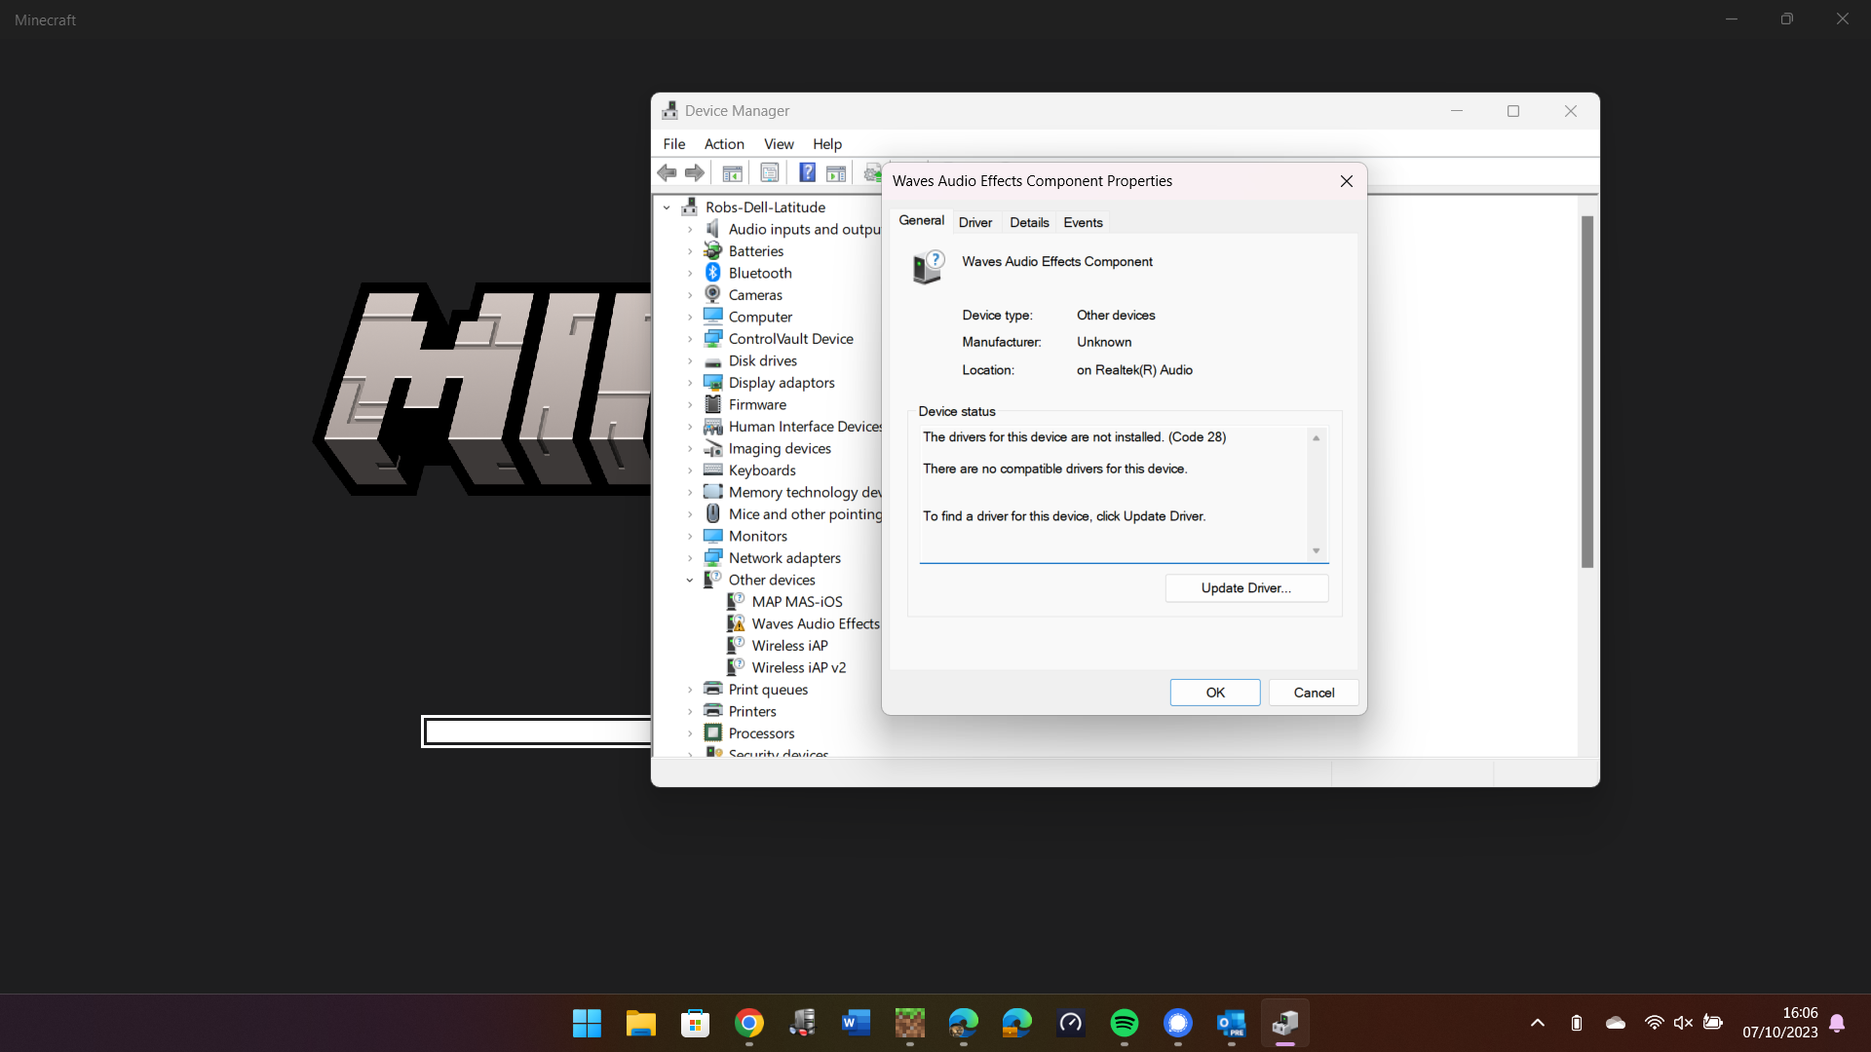Viewport: 1871px width, 1052px height.
Task: Expand the Bluetooth category
Action: [690, 274]
